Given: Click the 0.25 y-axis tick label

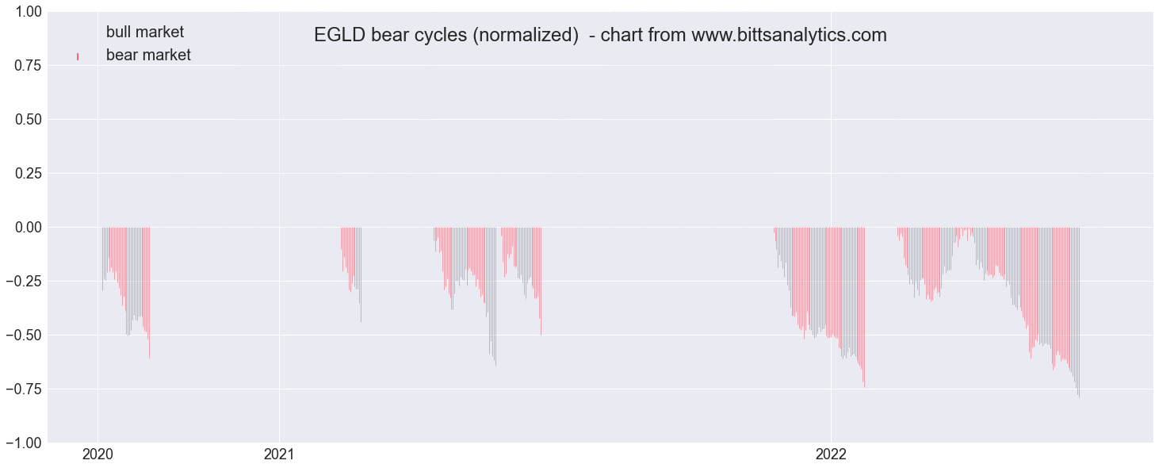Looking at the screenshot, I should (x=26, y=174).
